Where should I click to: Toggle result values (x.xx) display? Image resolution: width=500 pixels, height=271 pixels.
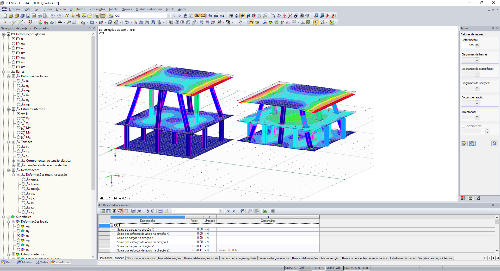203,16
